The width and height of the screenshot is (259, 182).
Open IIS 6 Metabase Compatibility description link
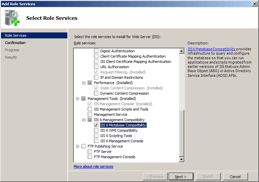[212, 49]
